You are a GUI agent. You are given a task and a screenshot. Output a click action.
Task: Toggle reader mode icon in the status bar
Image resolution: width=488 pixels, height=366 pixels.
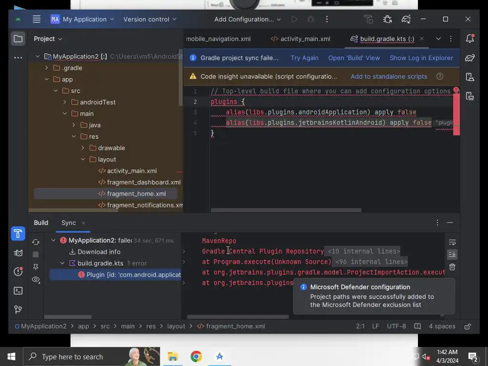point(417,326)
